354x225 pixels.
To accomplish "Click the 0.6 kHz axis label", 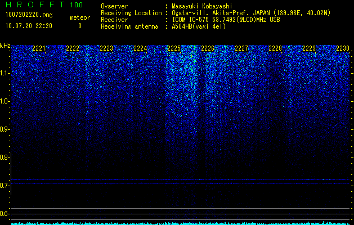I will [x=5, y=214].
